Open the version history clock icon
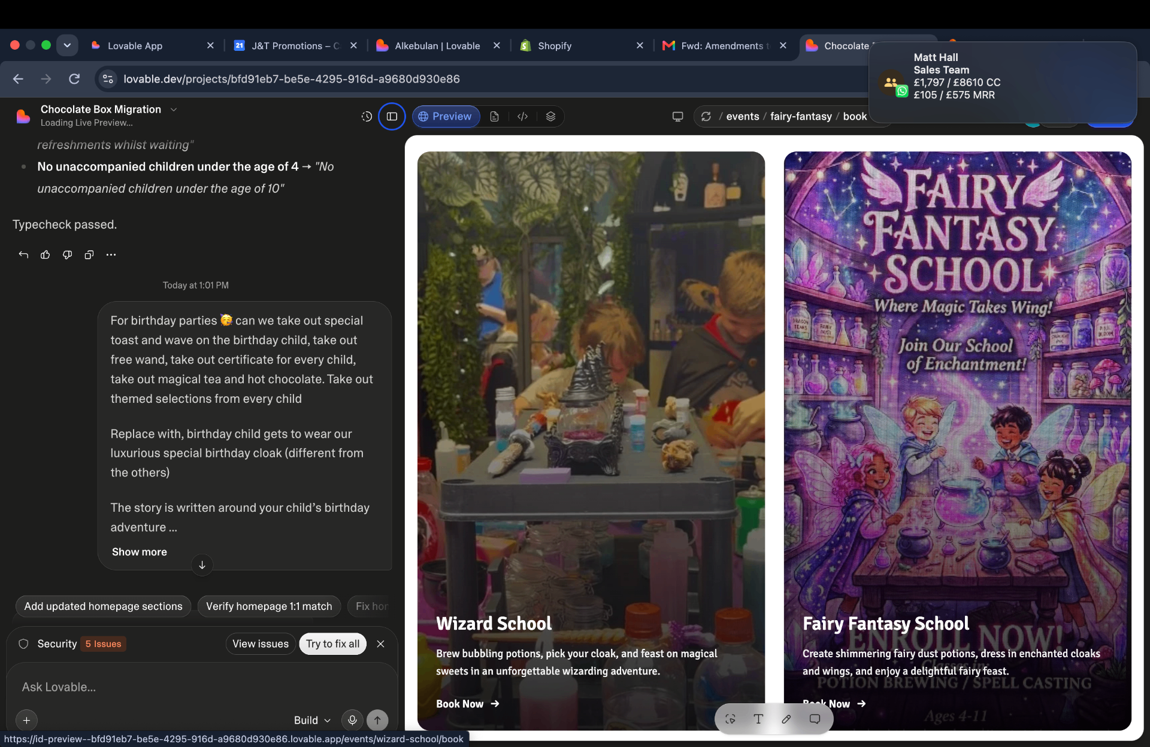The height and width of the screenshot is (747, 1150). point(367,117)
